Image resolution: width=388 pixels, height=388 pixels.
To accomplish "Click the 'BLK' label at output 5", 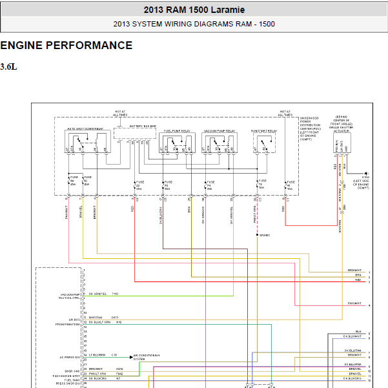I will 358,332.
